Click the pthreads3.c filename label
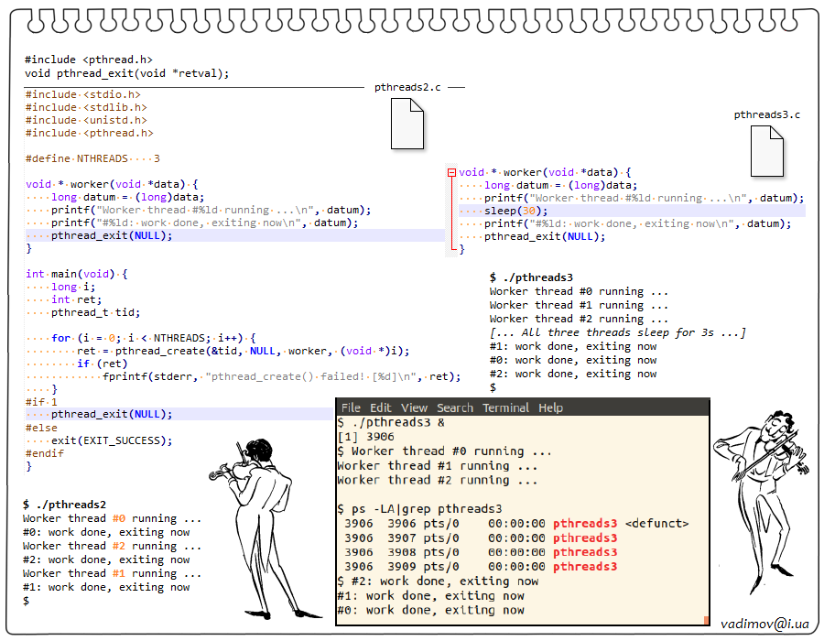Screen dimensions: 824x641 point(766,114)
